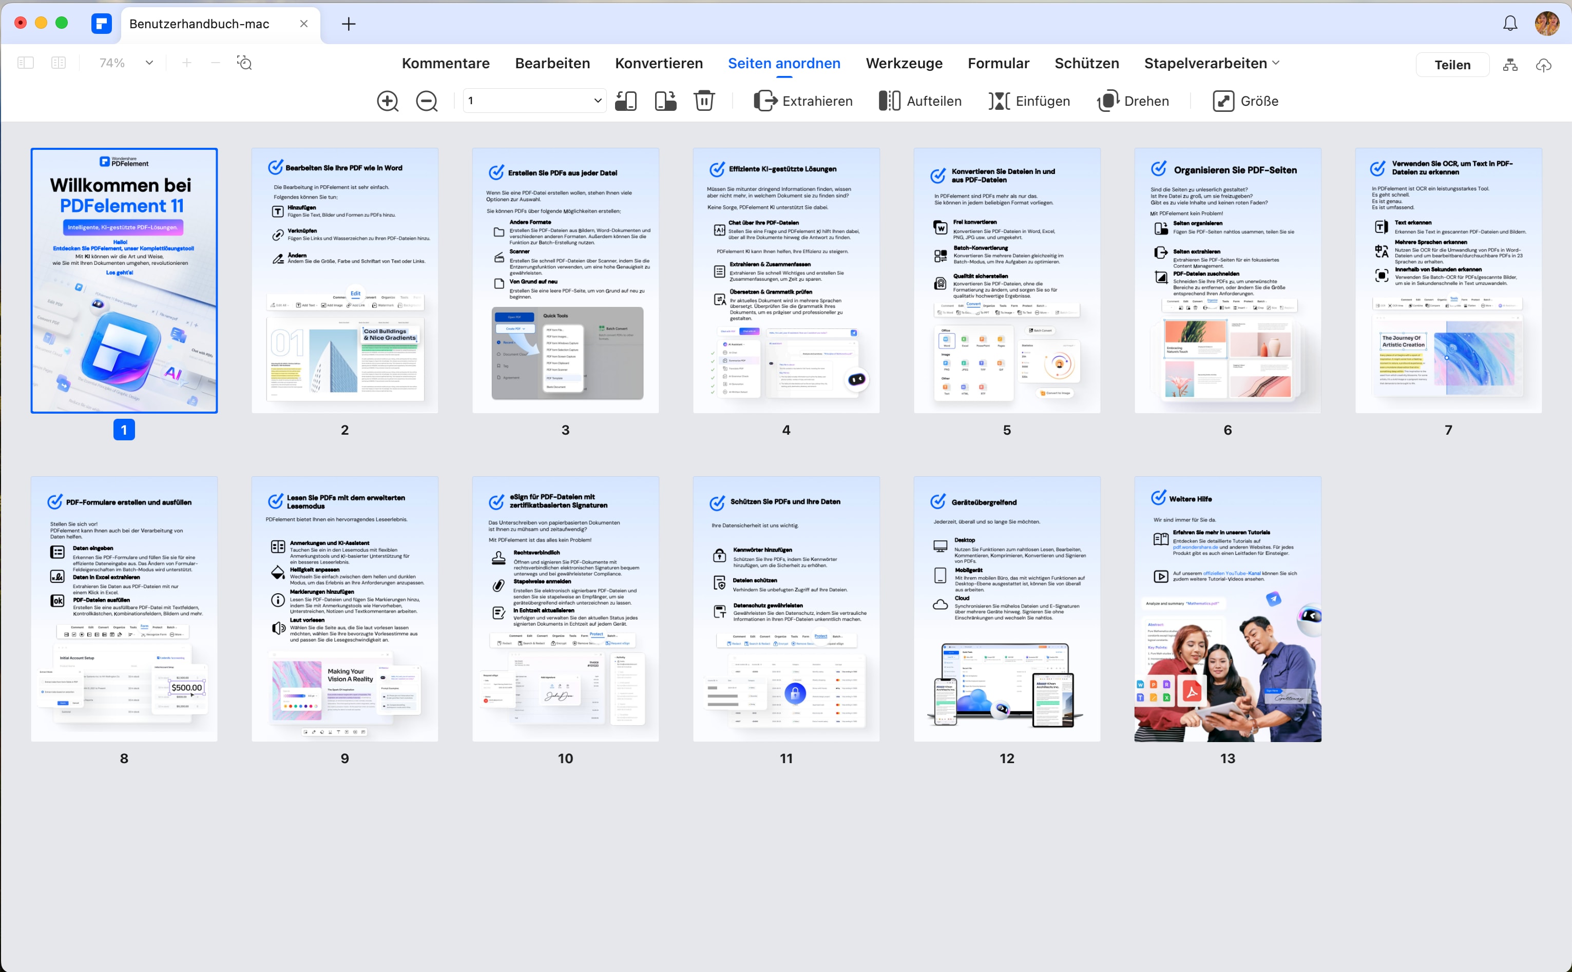Click the Einfügen insert icon

pyautogui.click(x=999, y=101)
